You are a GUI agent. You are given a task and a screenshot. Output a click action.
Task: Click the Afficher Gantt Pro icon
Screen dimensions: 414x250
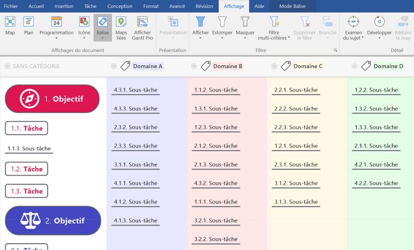click(x=142, y=22)
